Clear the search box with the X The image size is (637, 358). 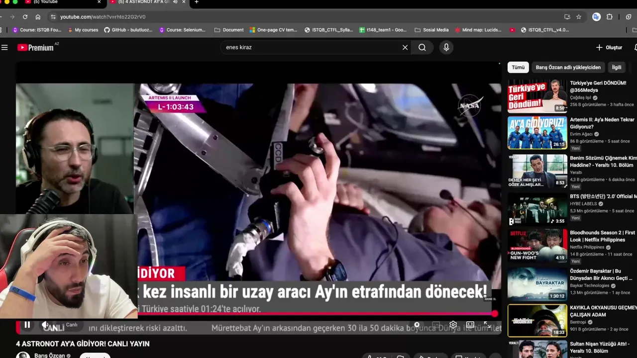(405, 47)
